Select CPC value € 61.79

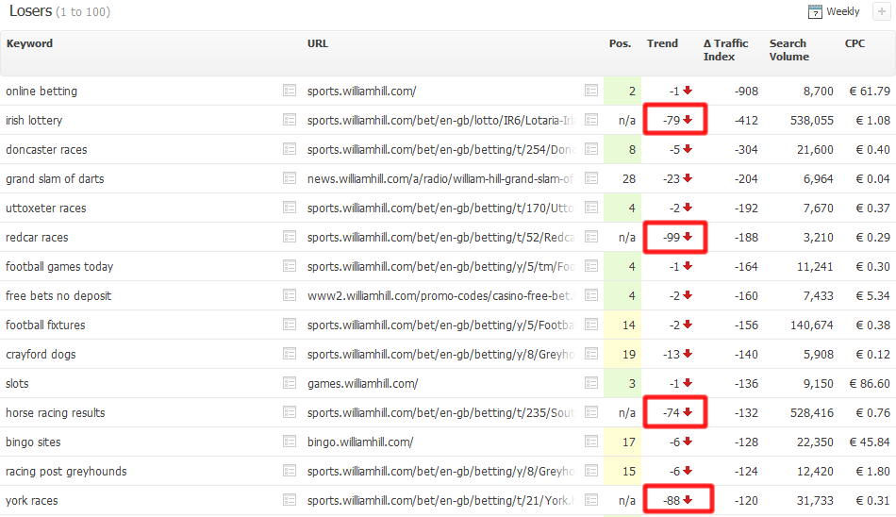(x=870, y=91)
